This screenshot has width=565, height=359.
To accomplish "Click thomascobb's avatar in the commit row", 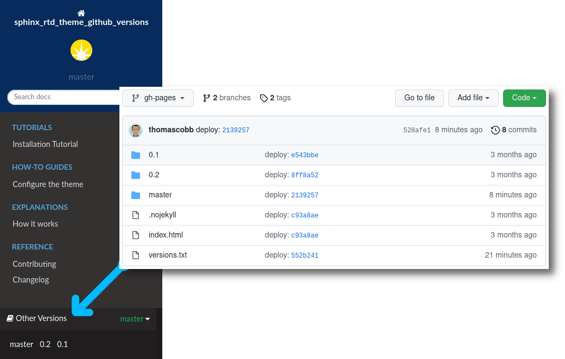I will coord(137,130).
